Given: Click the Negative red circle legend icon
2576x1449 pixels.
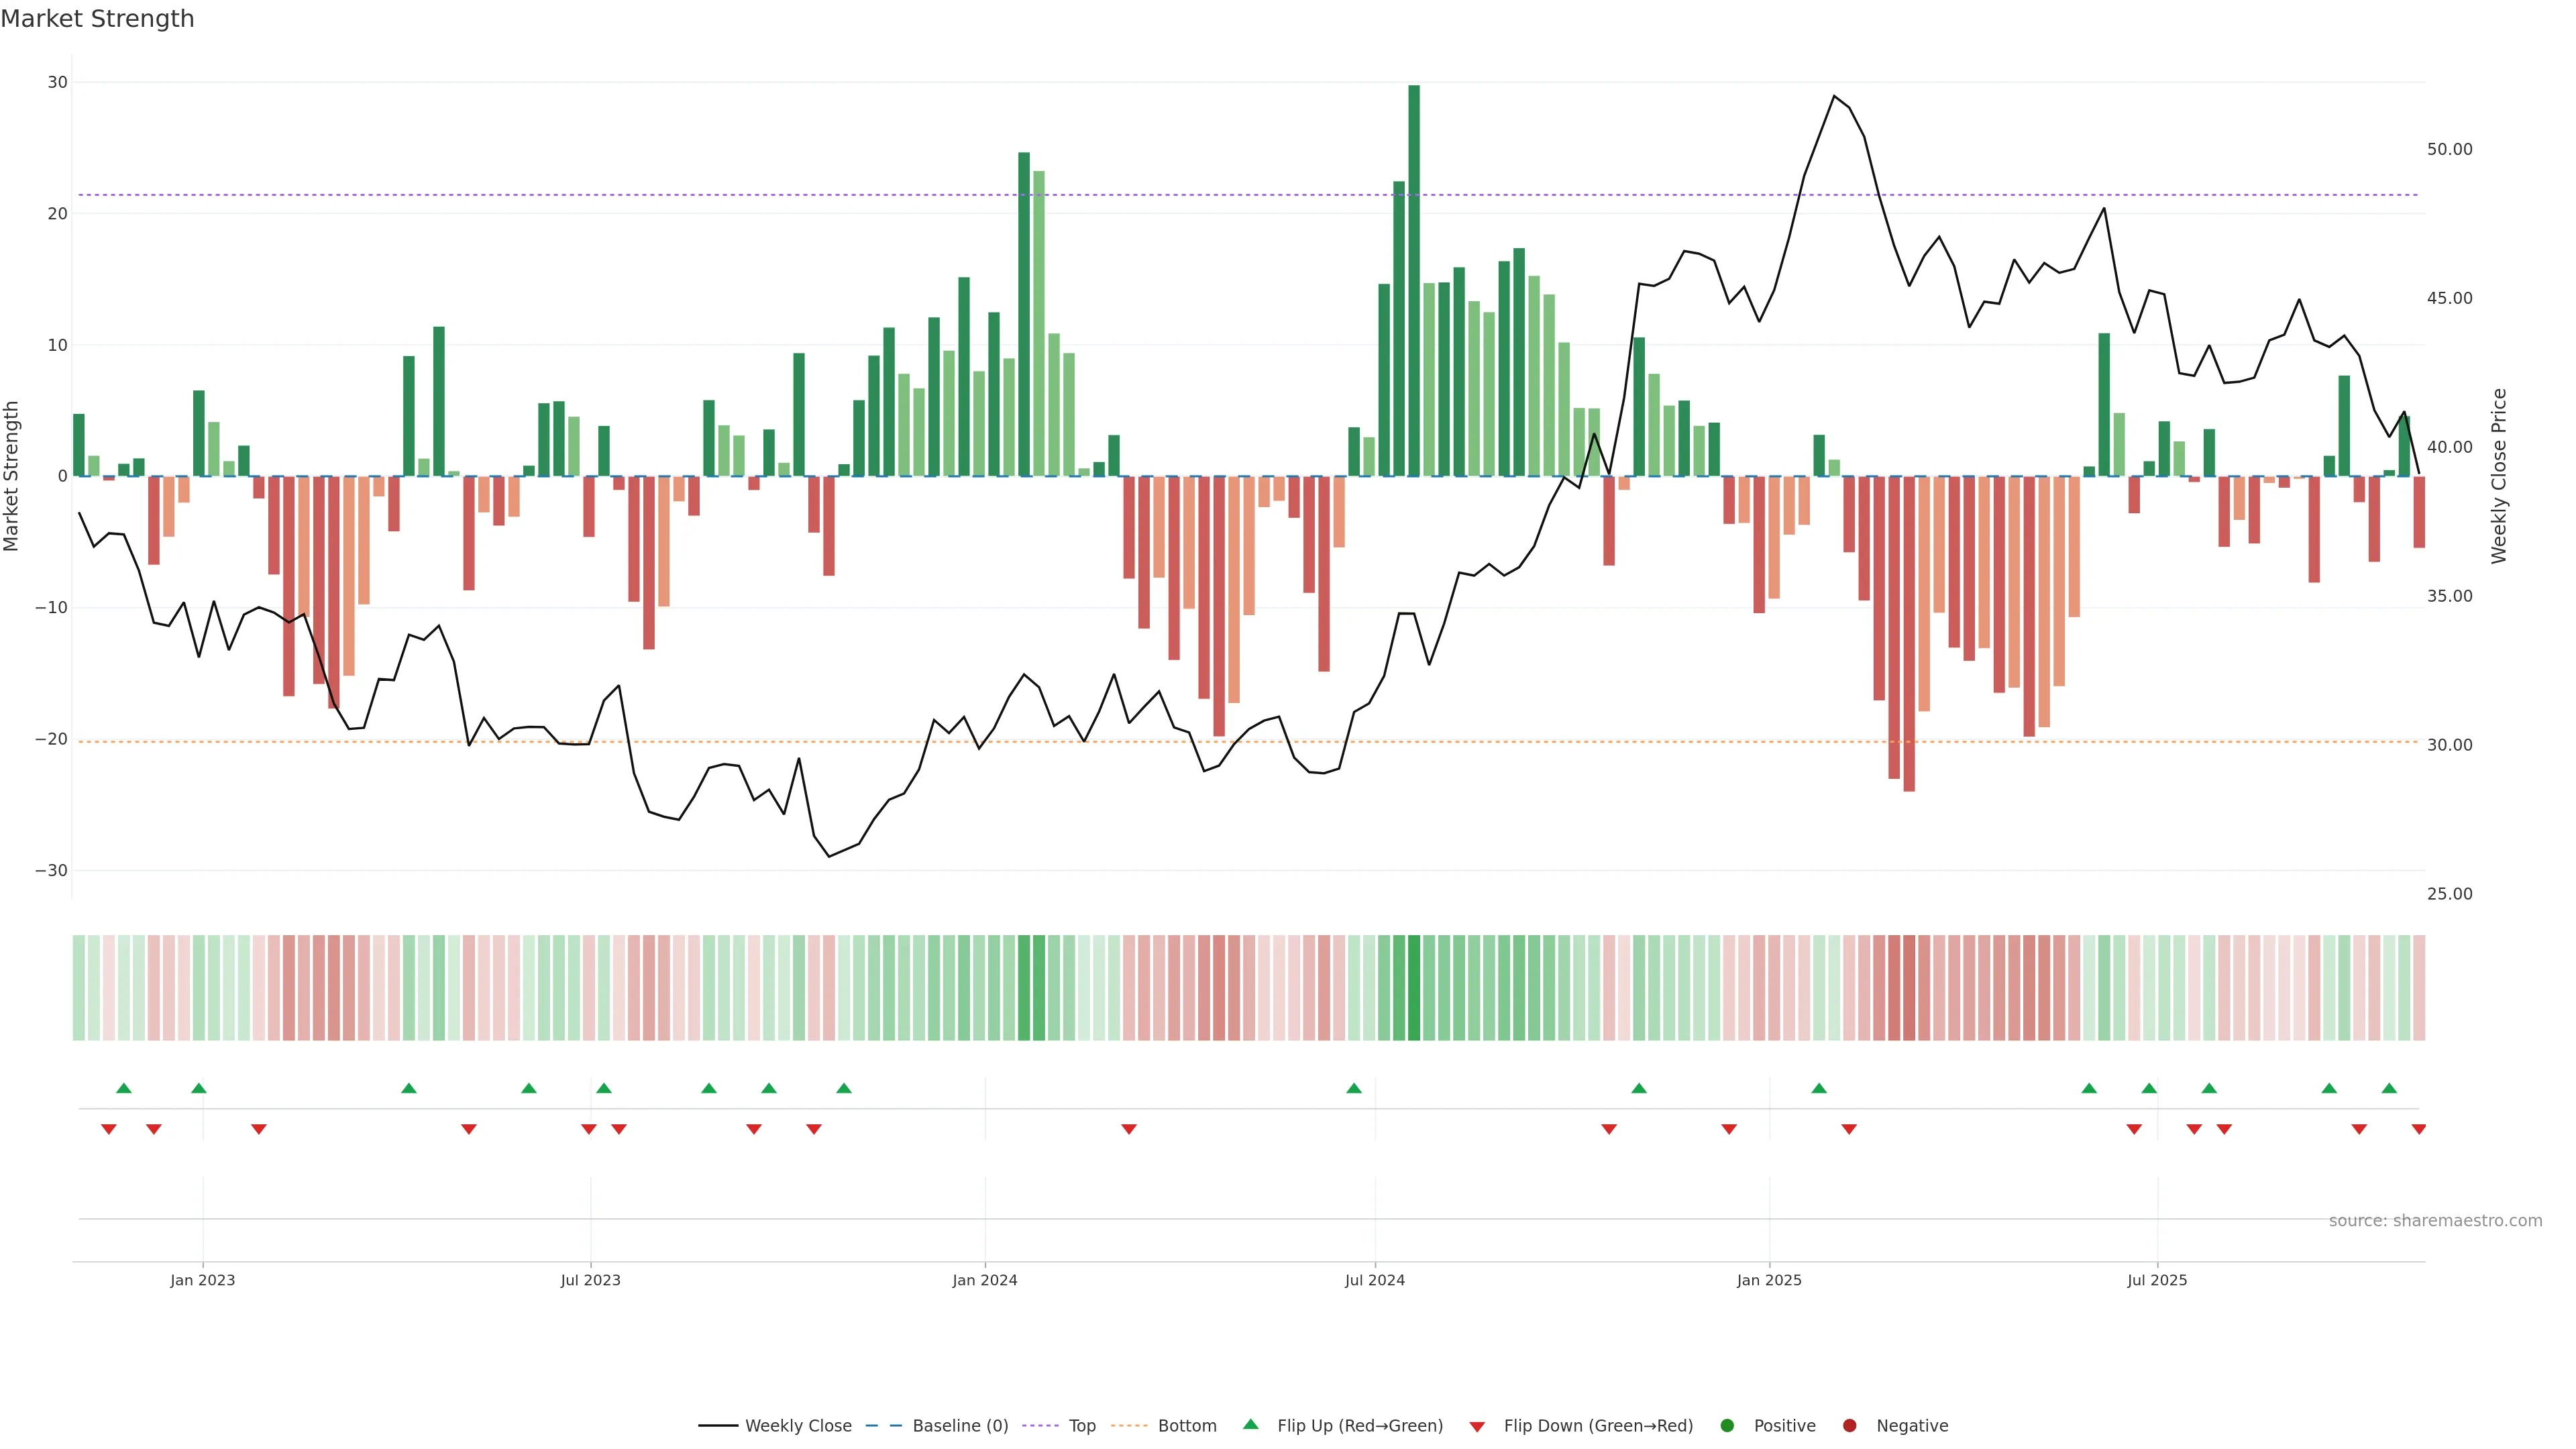Looking at the screenshot, I should (1849, 1426).
